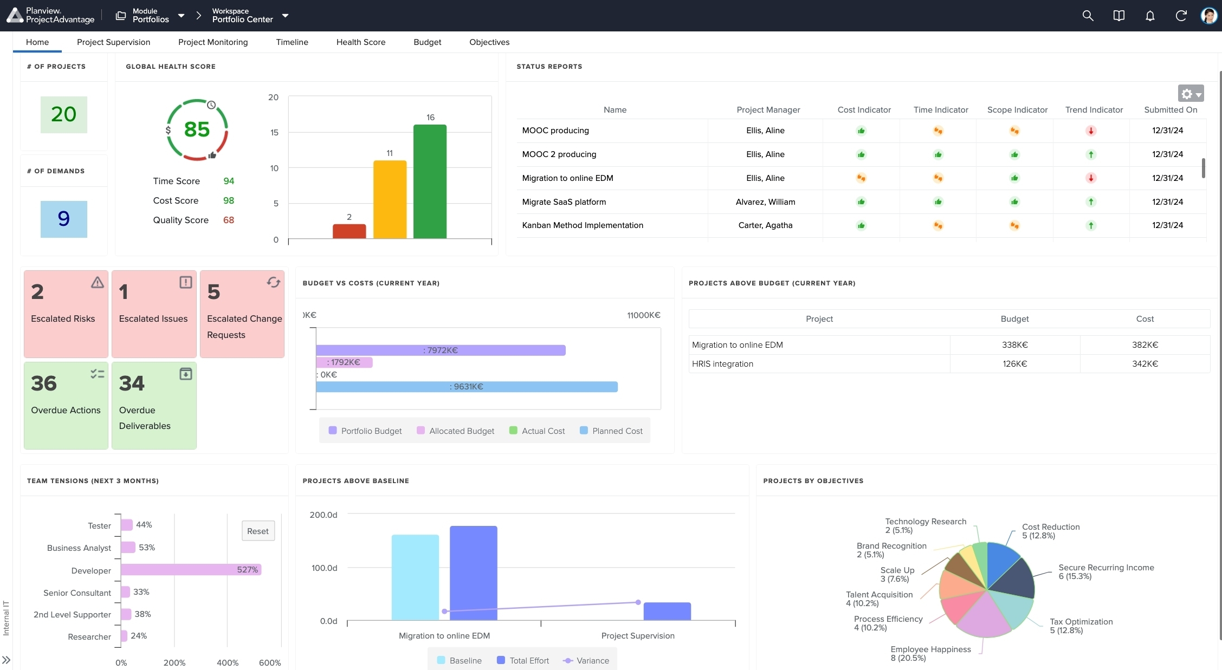Click the Escalated Risks warning icon

(97, 283)
